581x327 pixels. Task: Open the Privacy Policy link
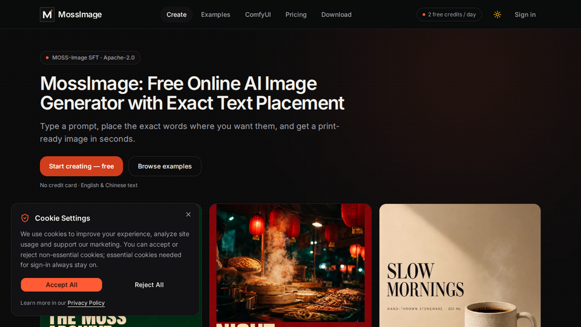(86, 303)
